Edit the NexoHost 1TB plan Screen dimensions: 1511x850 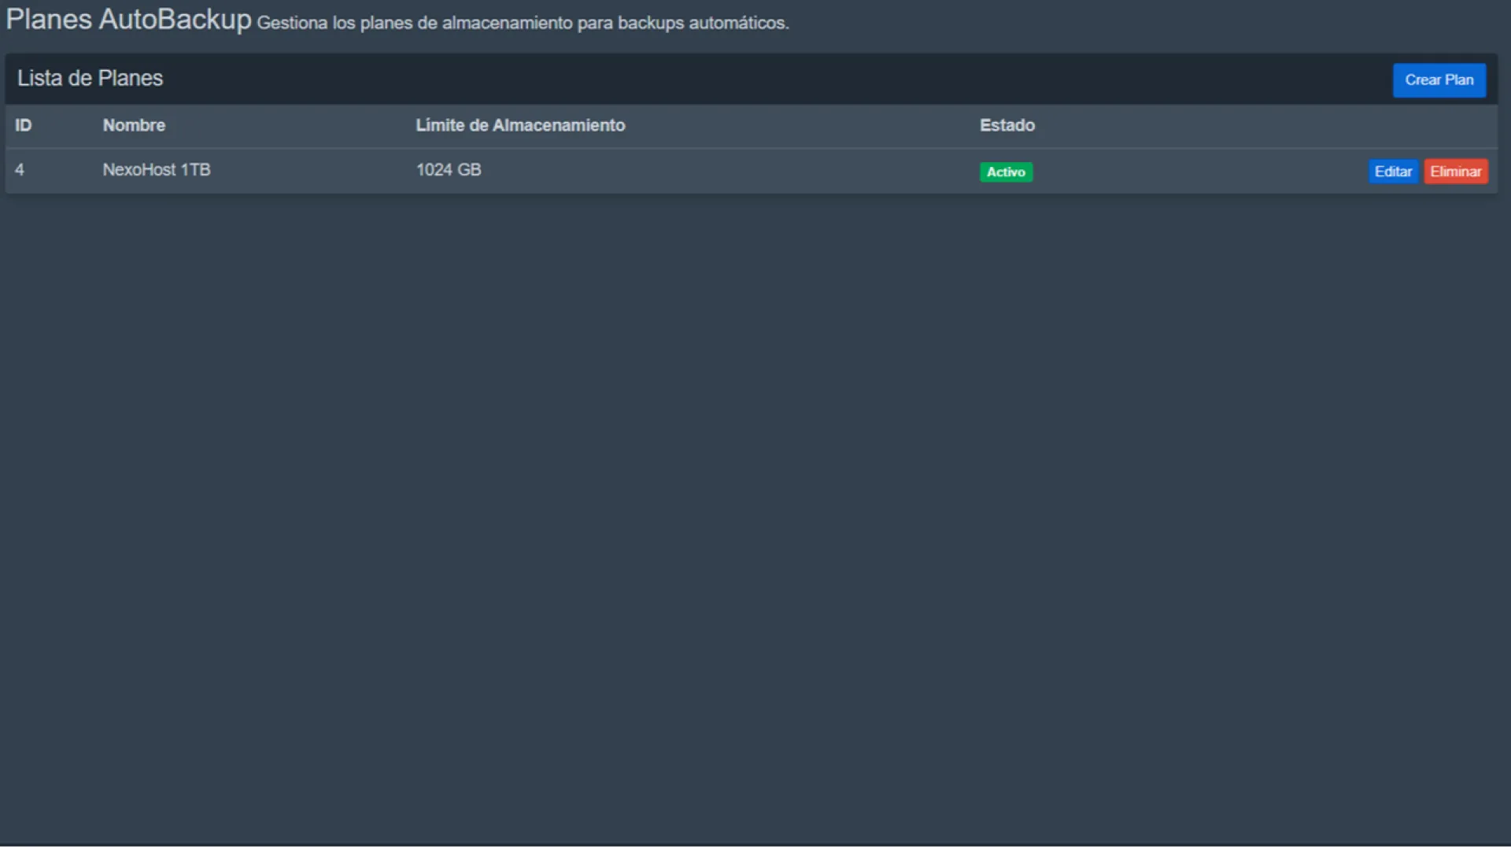click(1392, 172)
